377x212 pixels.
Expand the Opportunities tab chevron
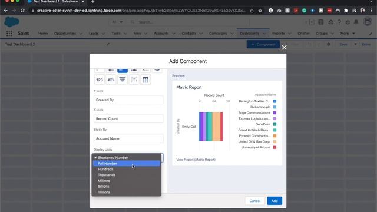(81, 34)
